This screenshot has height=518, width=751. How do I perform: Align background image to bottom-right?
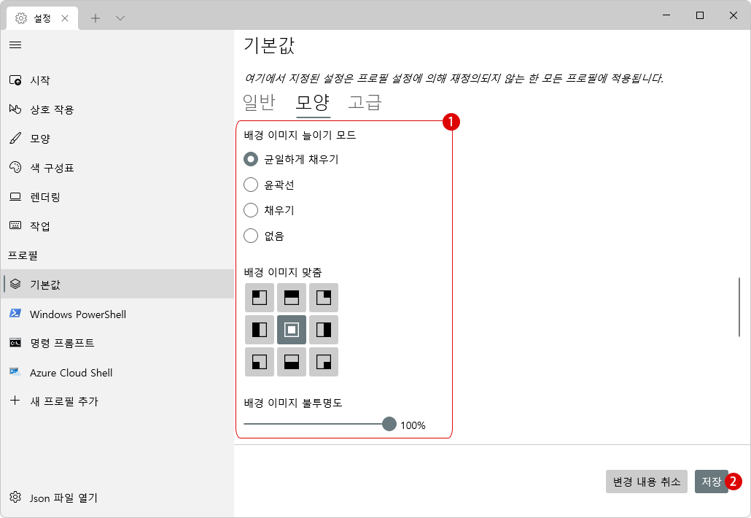324,362
